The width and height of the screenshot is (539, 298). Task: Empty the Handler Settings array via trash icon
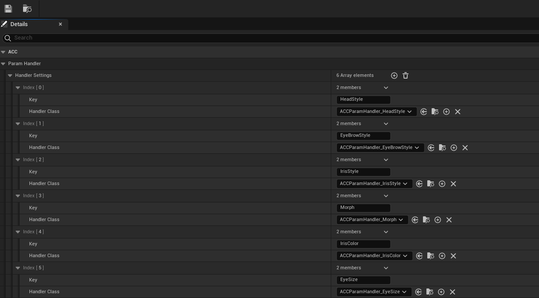pos(405,75)
